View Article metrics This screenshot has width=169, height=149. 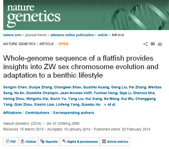click(115, 142)
